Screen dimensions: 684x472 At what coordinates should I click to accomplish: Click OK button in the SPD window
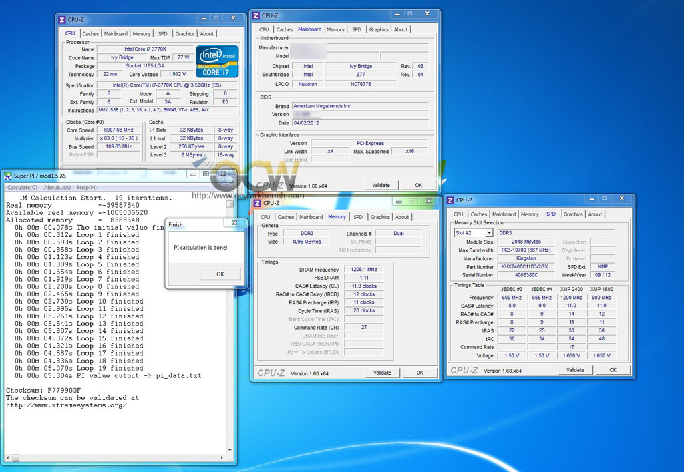click(613, 370)
